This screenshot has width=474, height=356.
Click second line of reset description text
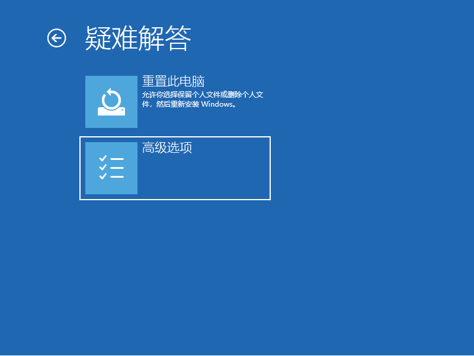tap(190, 104)
